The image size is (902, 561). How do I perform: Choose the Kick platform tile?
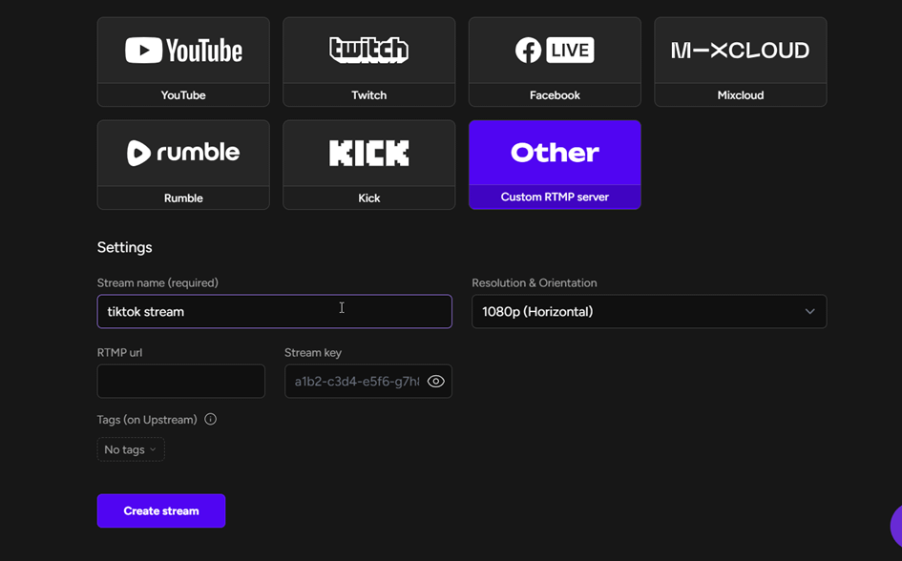(368, 153)
